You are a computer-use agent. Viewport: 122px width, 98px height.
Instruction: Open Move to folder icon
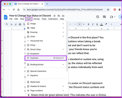tap(59, 16)
